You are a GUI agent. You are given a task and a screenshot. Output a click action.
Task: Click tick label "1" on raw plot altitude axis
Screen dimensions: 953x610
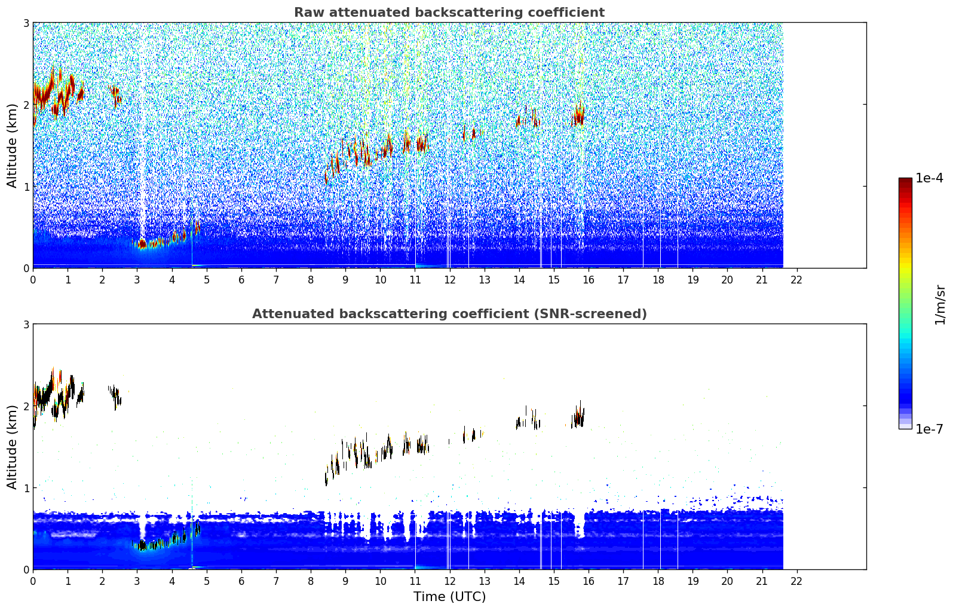coord(26,187)
